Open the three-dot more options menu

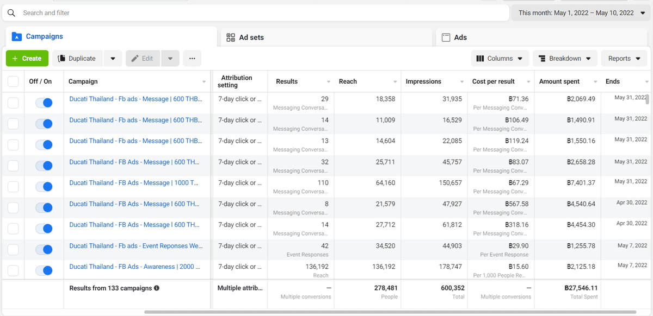coord(192,59)
